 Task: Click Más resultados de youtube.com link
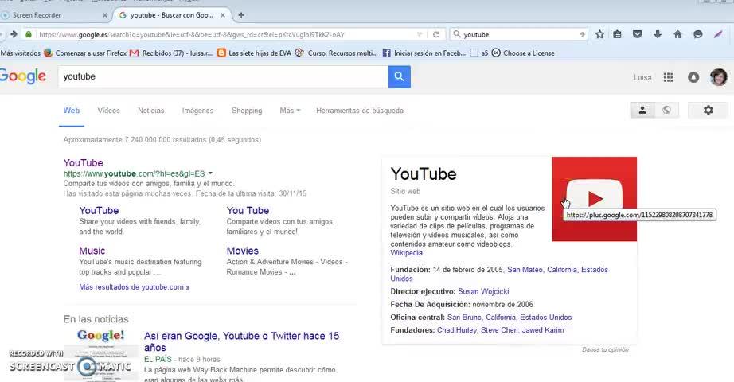(x=134, y=287)
